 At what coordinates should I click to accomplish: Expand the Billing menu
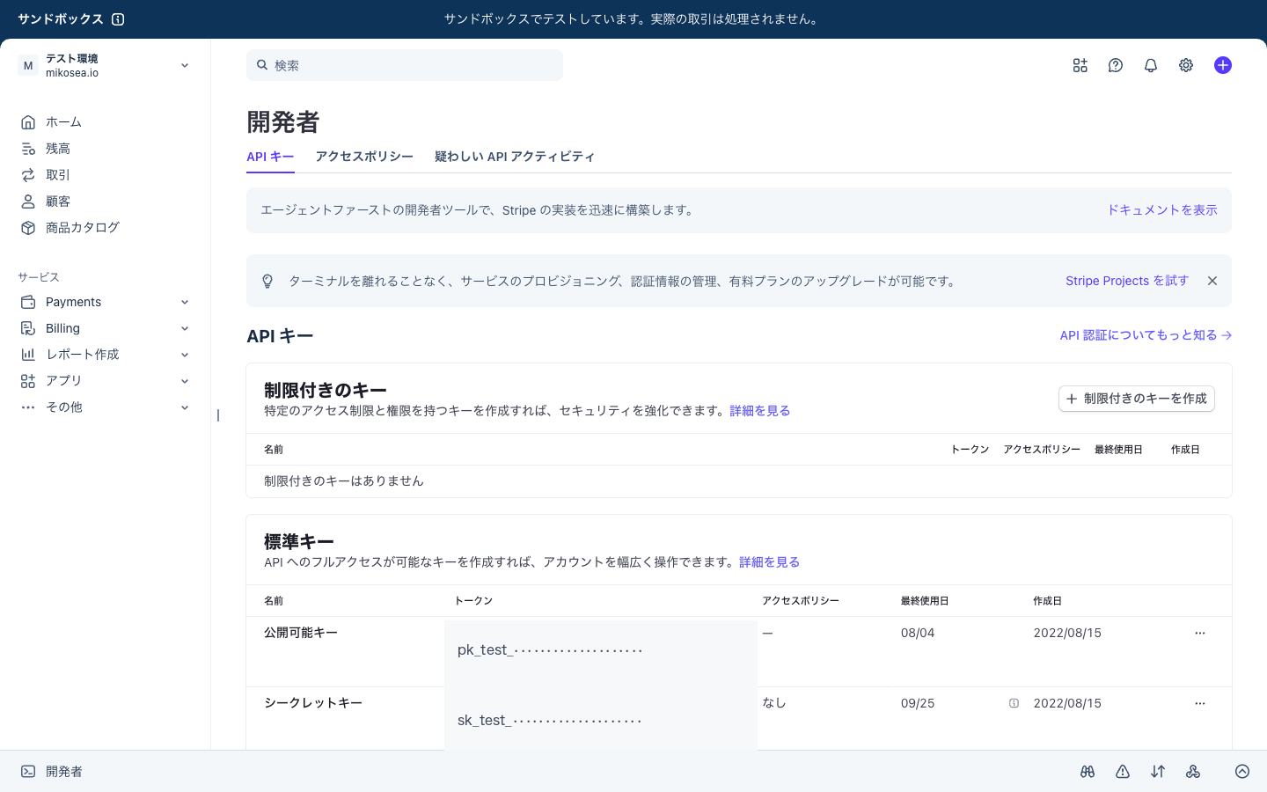click(106, 328)
